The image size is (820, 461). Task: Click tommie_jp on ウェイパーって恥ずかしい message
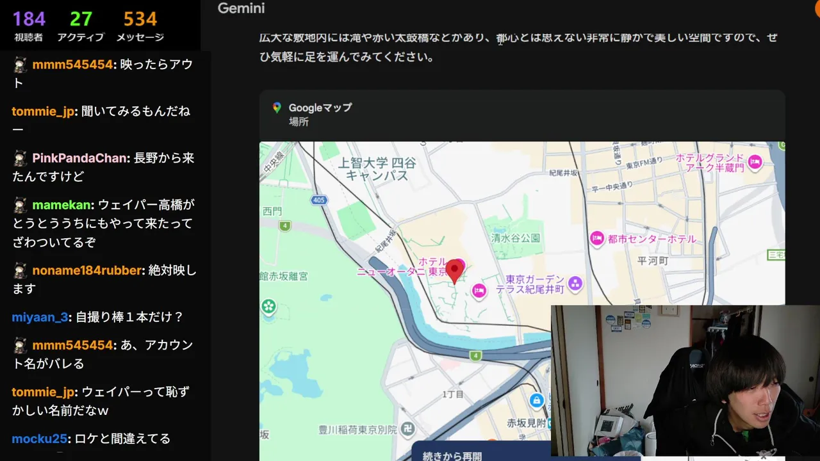pos(43,392)
